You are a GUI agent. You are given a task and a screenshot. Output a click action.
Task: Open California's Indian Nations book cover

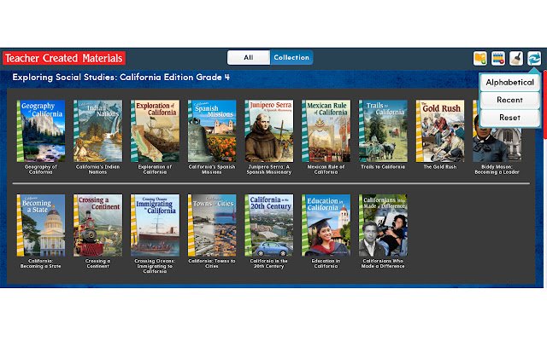tap(98, 130)
